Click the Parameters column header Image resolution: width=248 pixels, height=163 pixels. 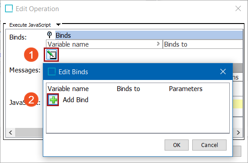click(186, 89)
